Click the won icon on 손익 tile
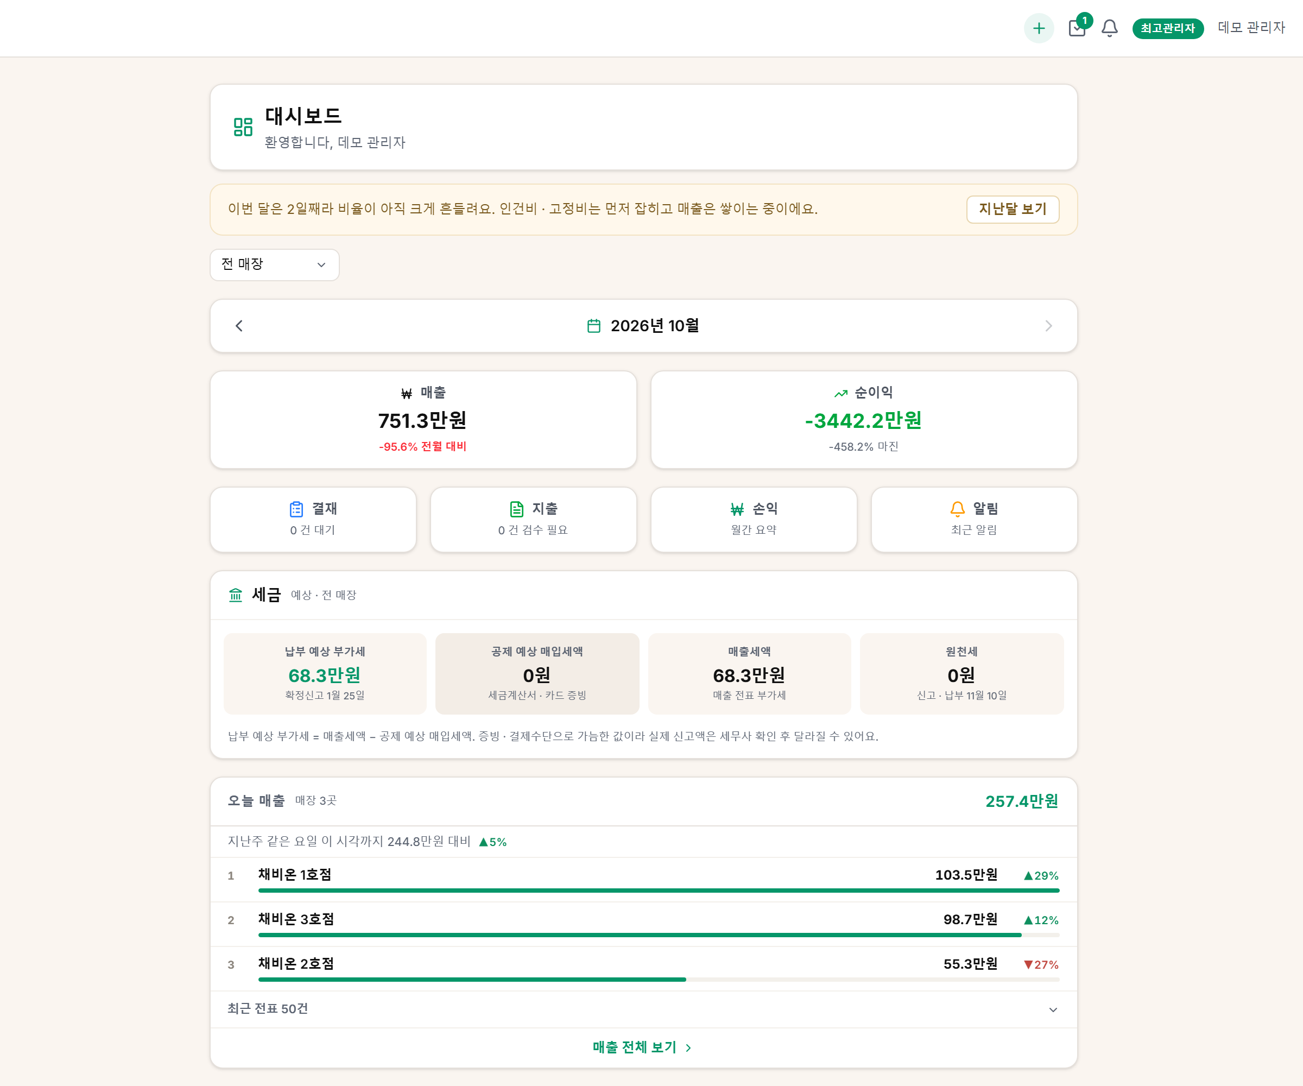1303x1086 pixels. tap(737, 509)
